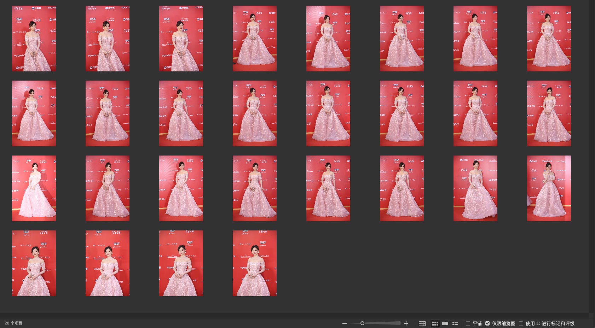Screen dimensions: 595x328
Task: Enable the 平铺 checkbox
Action: point(468,323)
